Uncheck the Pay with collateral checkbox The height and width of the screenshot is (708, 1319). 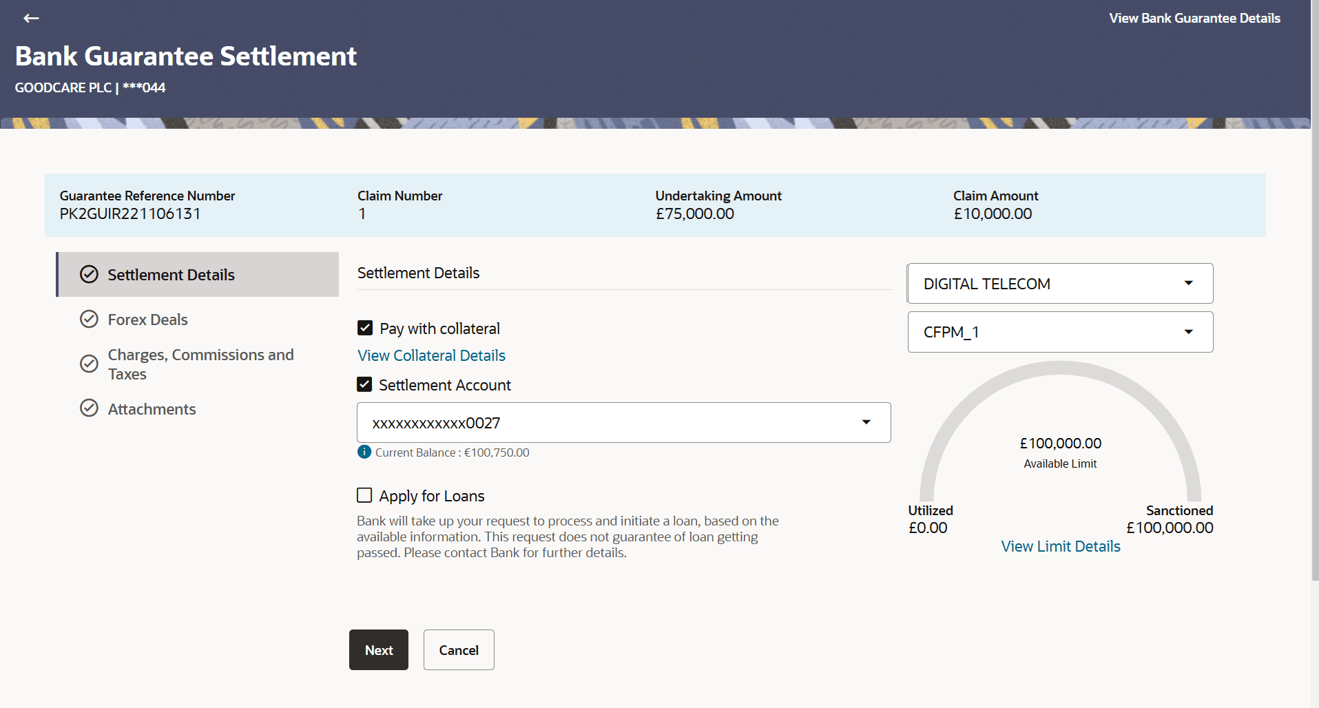(364, 328)
